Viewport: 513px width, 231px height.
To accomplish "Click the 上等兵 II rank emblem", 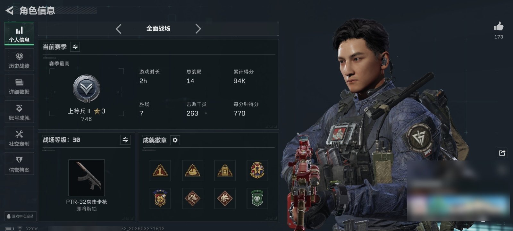I will click(87, 89).
